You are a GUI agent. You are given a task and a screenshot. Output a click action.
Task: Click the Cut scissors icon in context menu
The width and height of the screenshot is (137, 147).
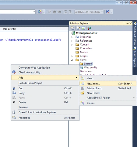[x=14, y=88]
